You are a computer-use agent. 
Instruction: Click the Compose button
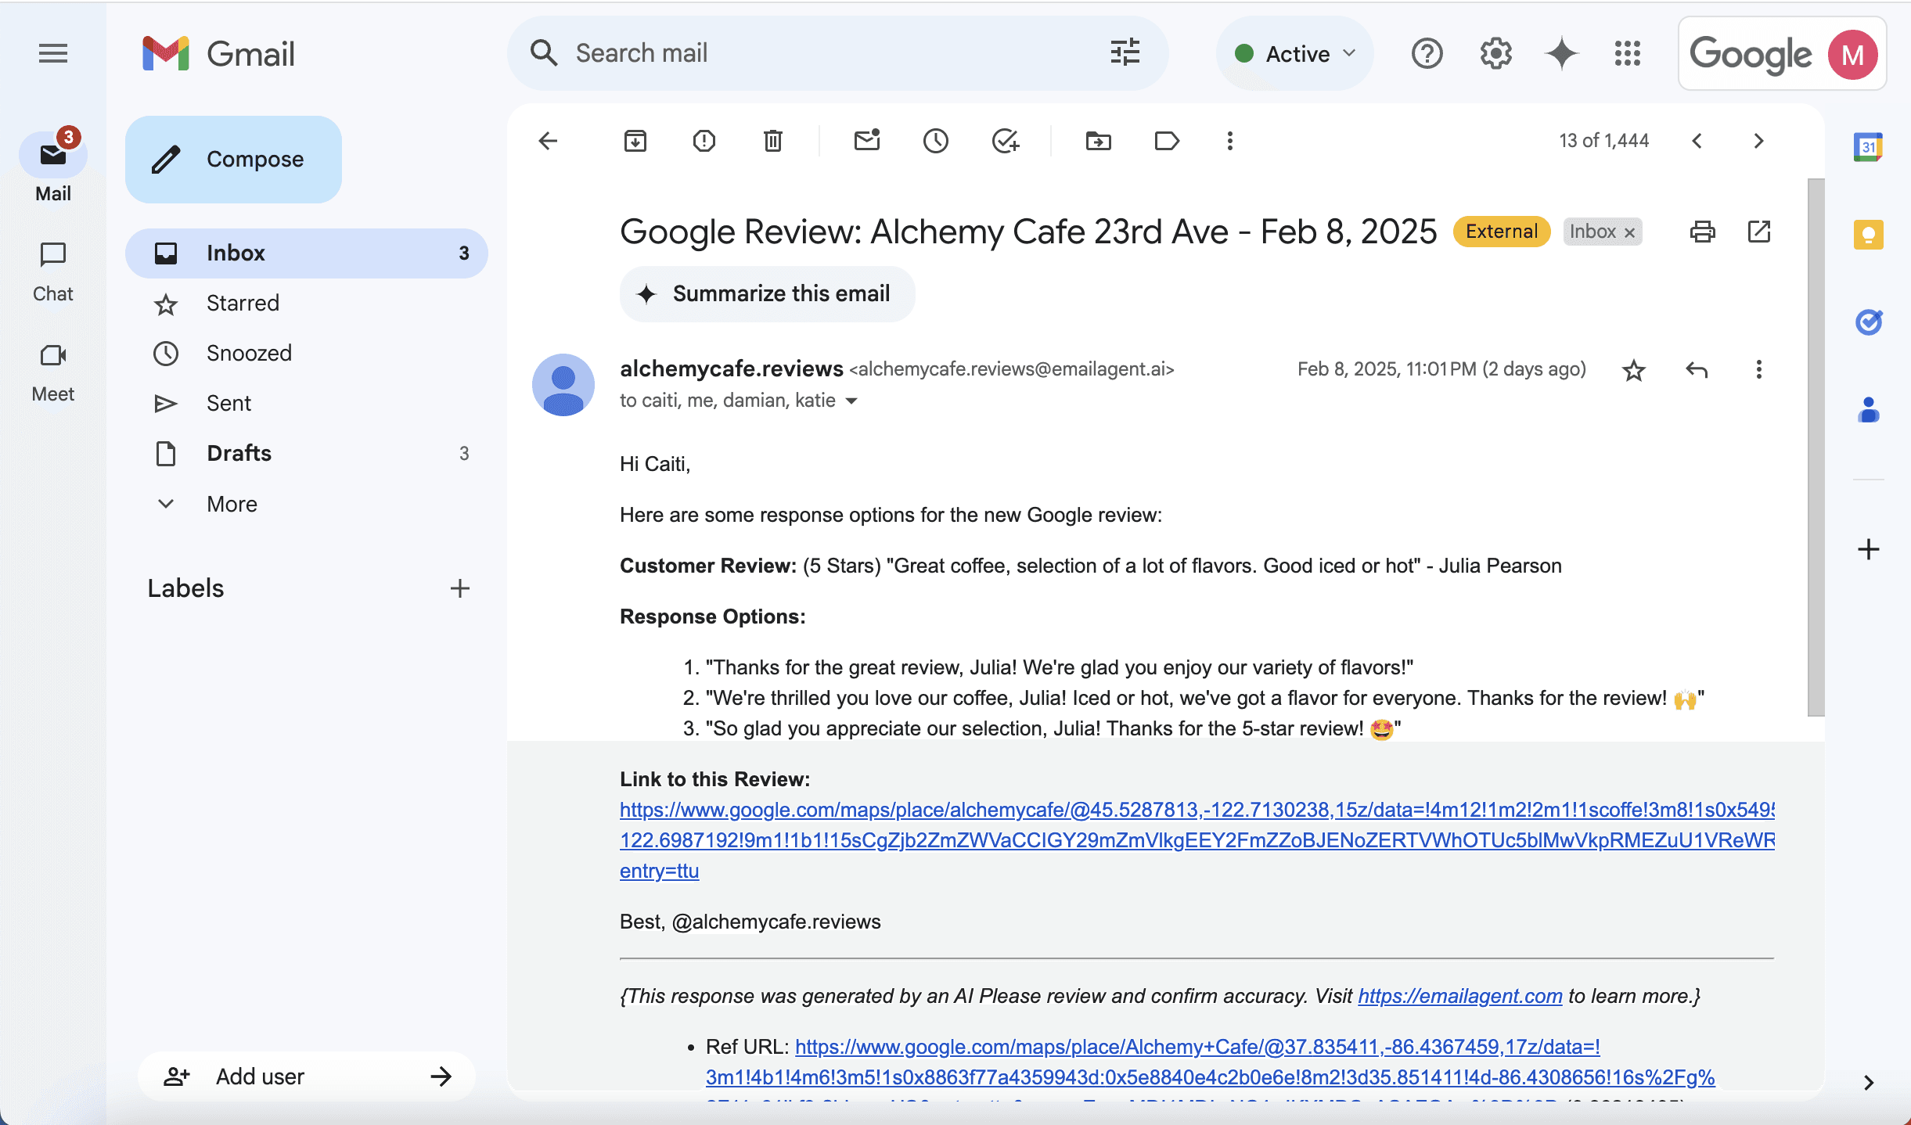pos(233,159)
